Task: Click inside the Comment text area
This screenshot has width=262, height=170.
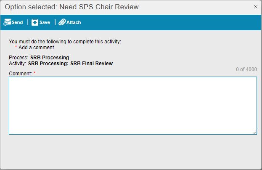Action: (x=133, y=106)
